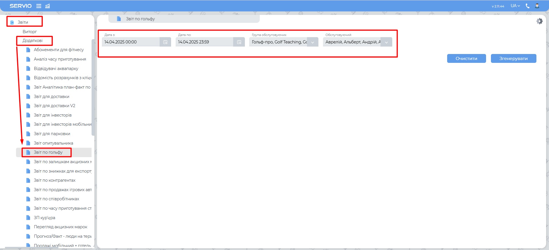Open 'Звіт для парковки' report
The height and width of the screenshot is (250, 549).
click(52, 134)
